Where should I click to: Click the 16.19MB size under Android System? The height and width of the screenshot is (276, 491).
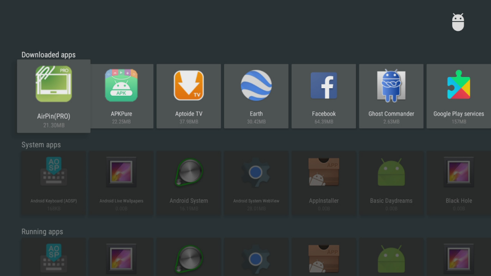point(189,209)
